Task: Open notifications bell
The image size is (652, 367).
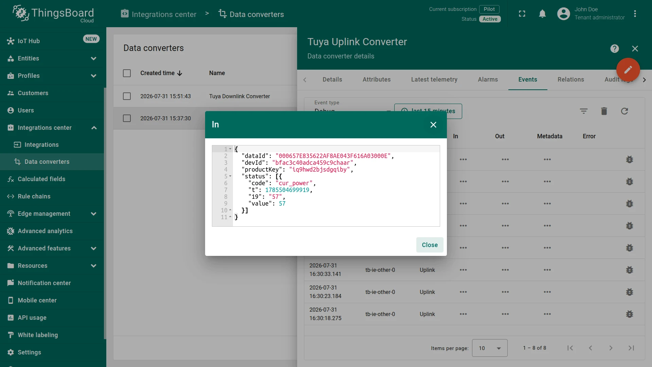Action: pos(542,14)
